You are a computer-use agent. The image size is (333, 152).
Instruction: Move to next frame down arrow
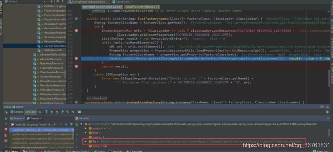coord(66,125)
